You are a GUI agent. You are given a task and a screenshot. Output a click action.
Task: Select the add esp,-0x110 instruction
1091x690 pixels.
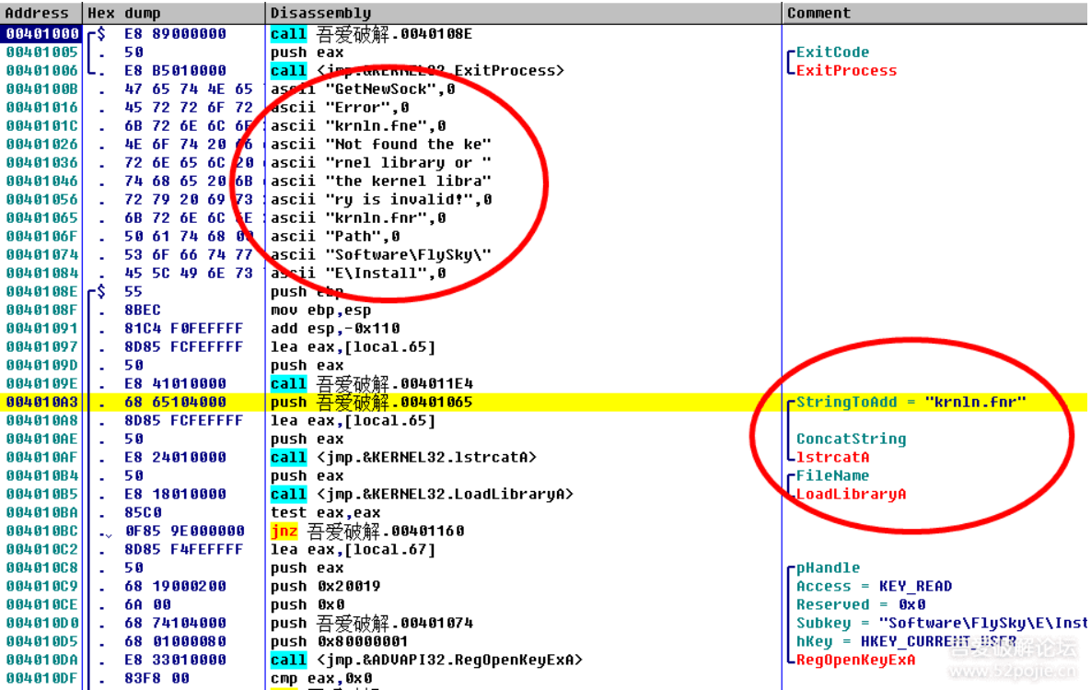pyautogui.click(x=335, y=328)
